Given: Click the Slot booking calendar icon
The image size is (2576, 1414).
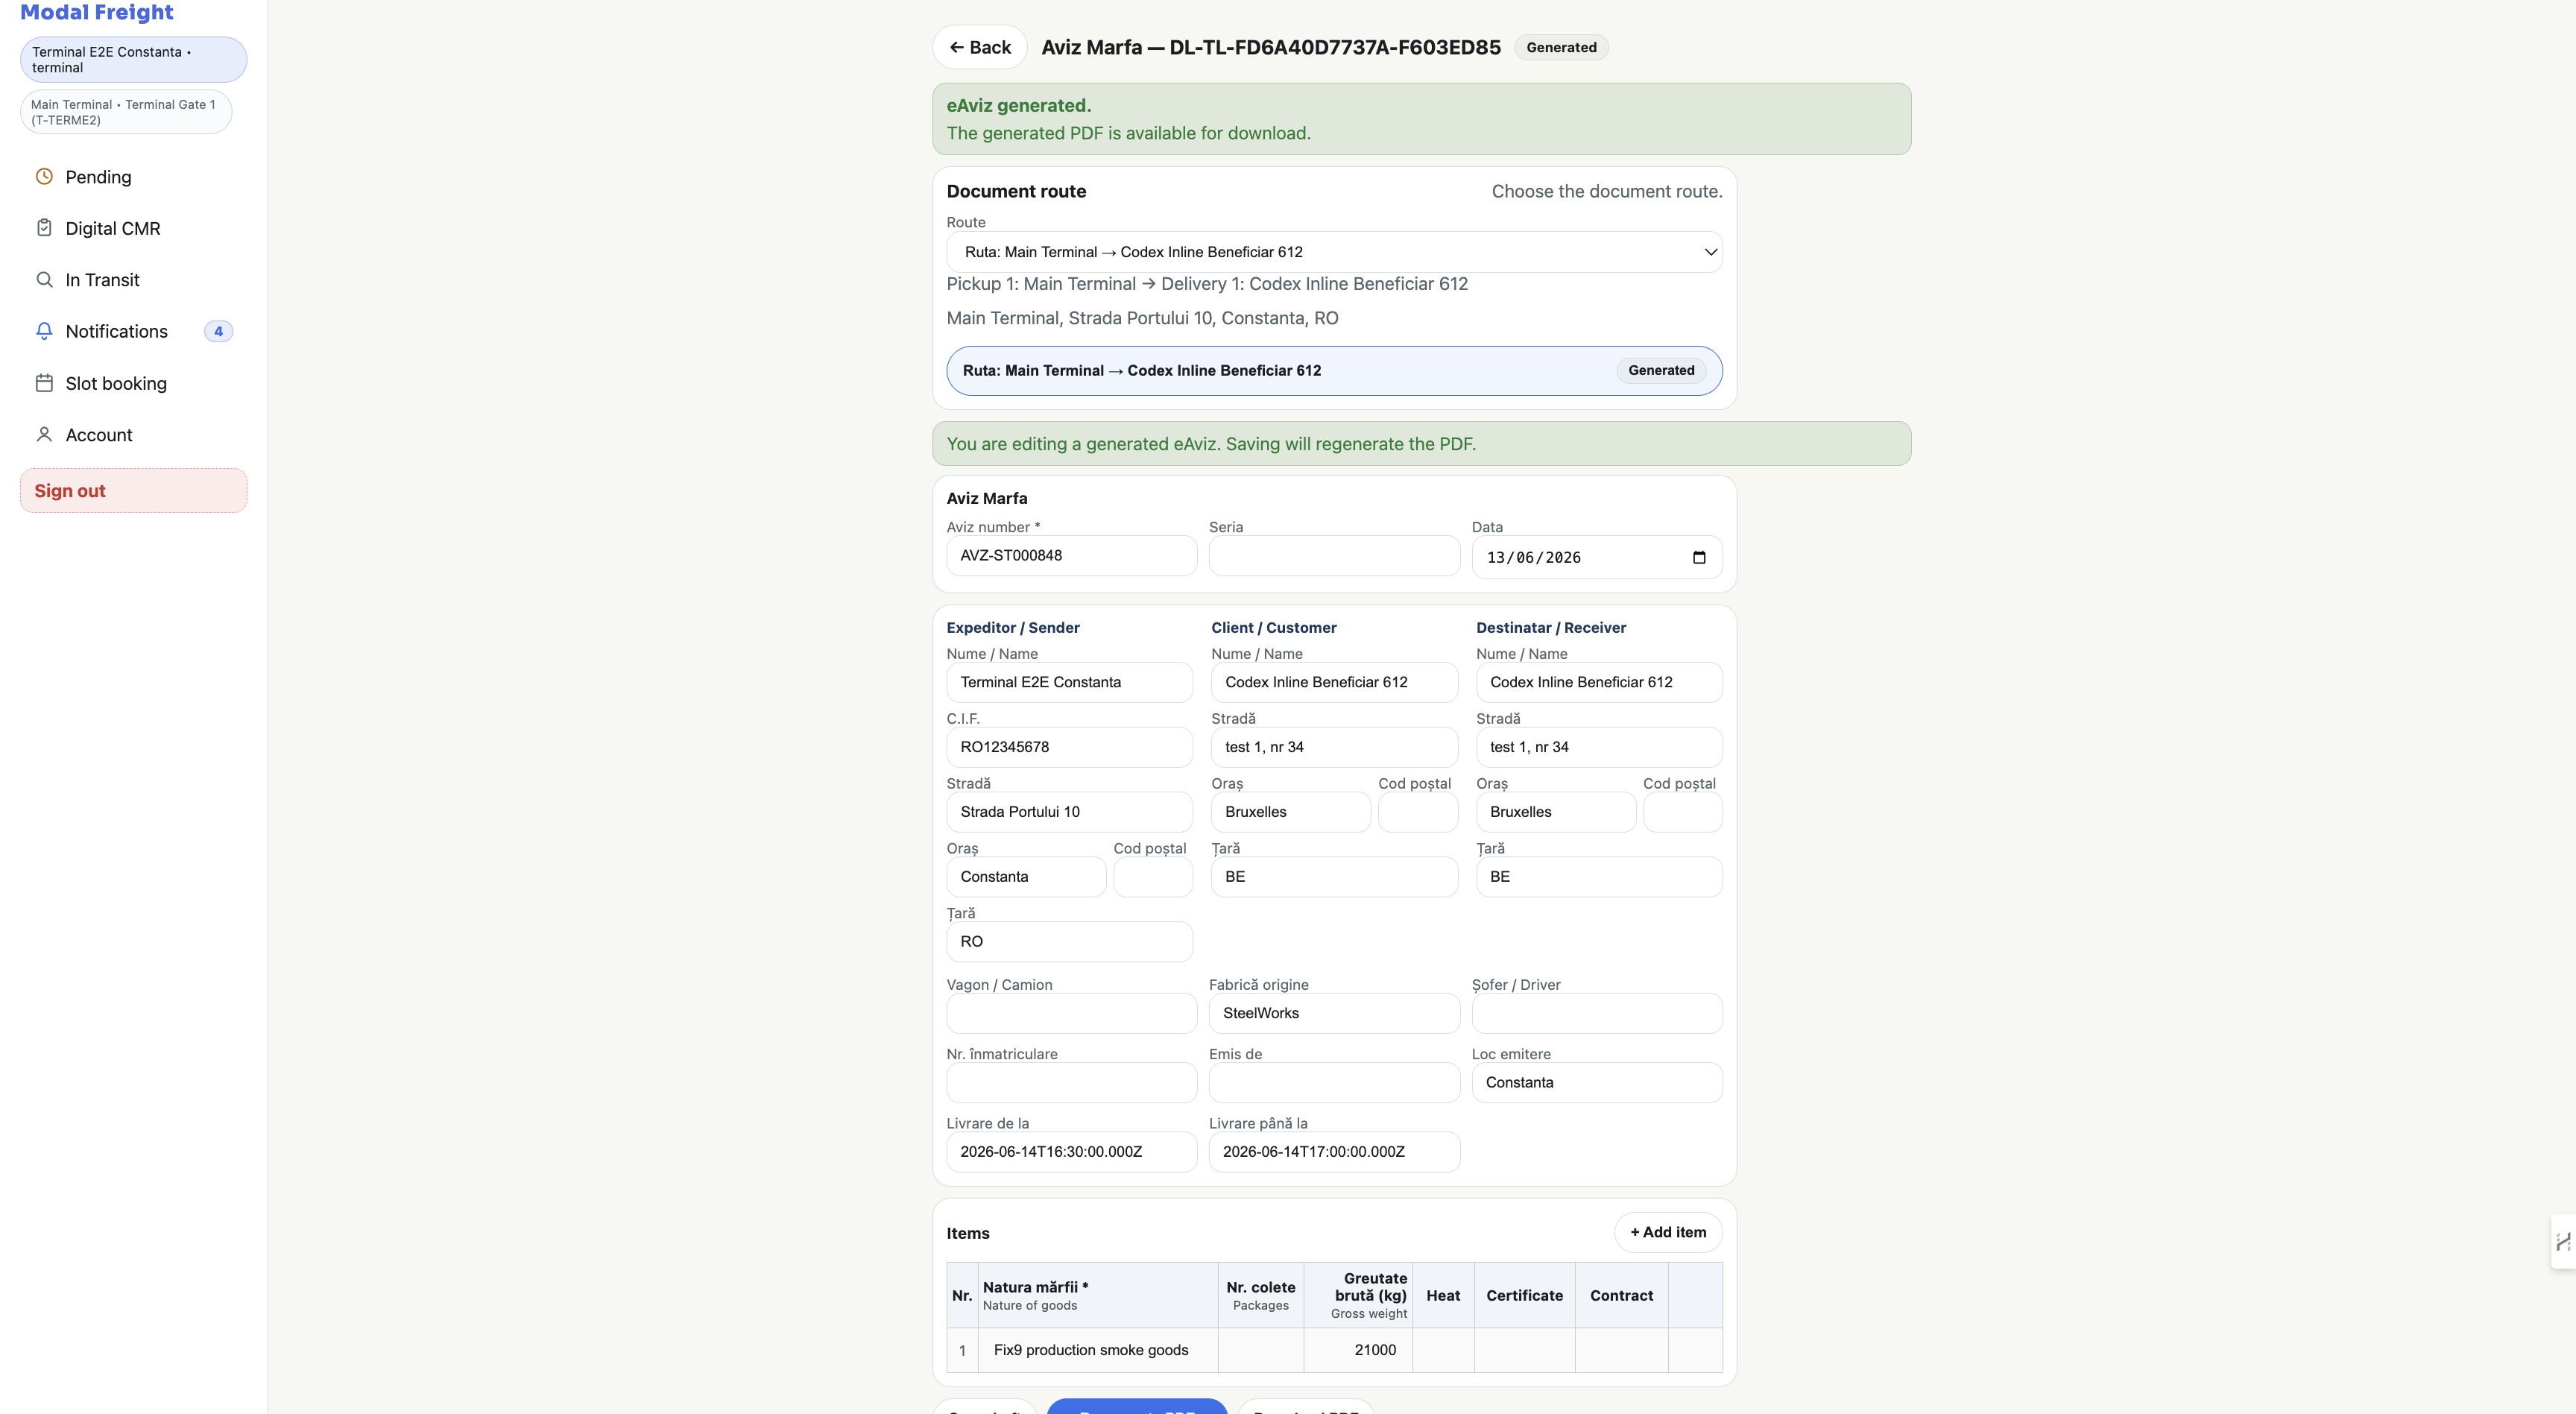Looking at the screenshot, I should click(x=44, y=383).
